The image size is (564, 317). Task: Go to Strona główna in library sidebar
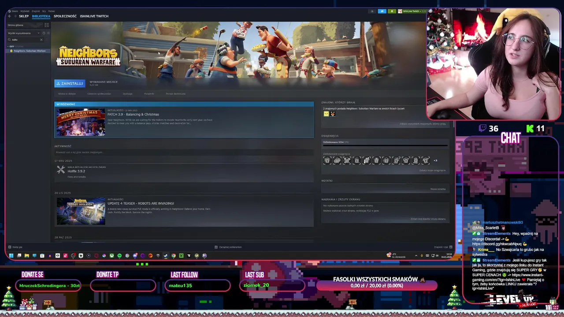tap(25, 25)
